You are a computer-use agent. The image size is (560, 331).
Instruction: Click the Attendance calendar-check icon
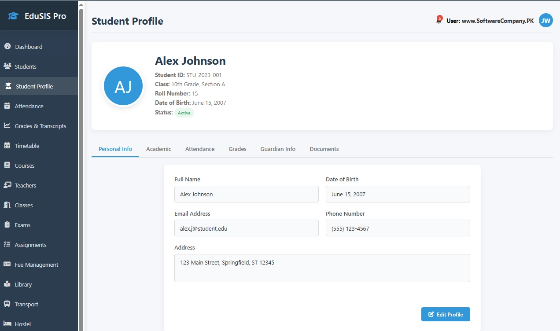pyautogui.click(x=7, y=106)
